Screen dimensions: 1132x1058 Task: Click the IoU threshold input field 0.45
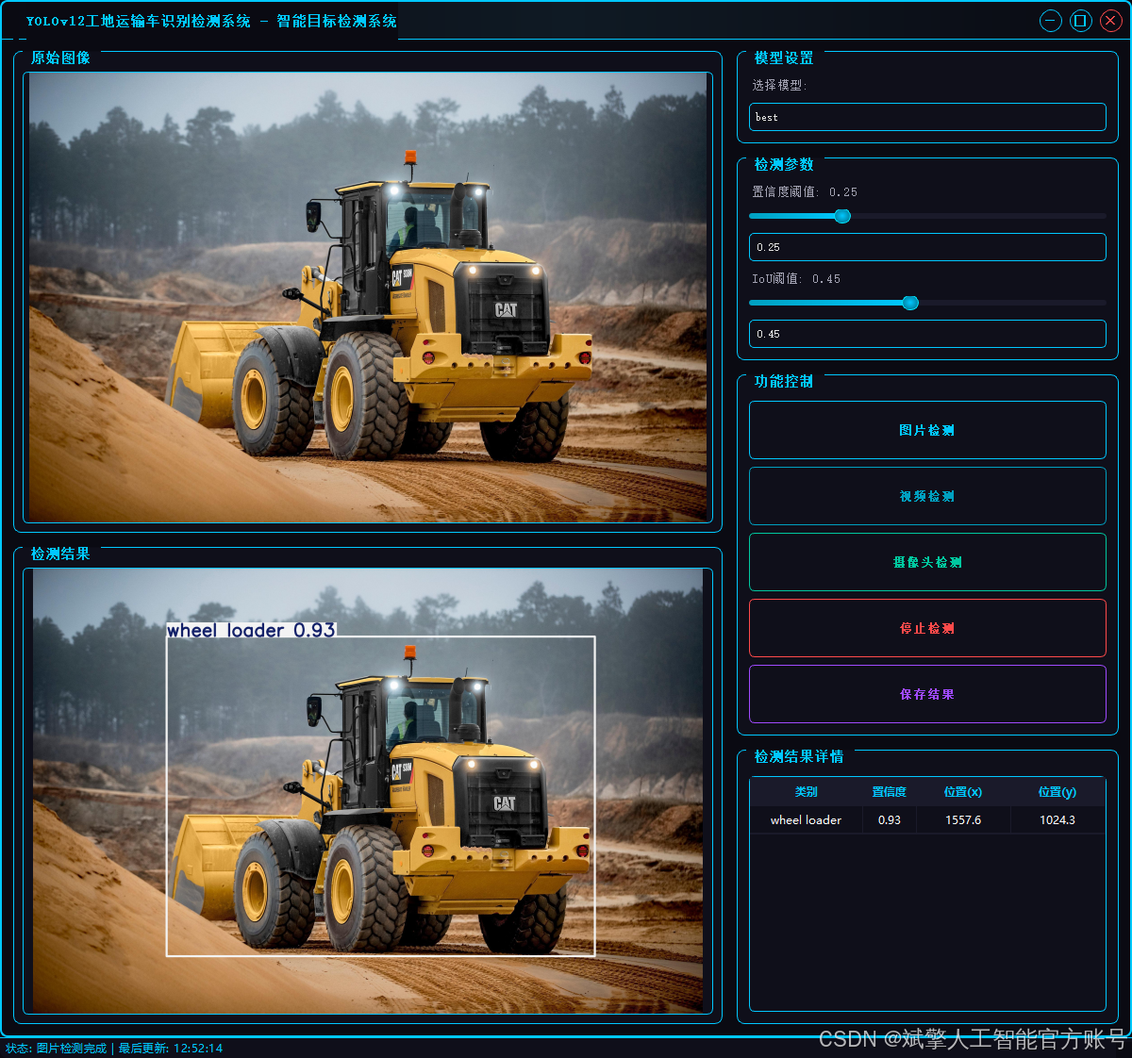[927, 334]
